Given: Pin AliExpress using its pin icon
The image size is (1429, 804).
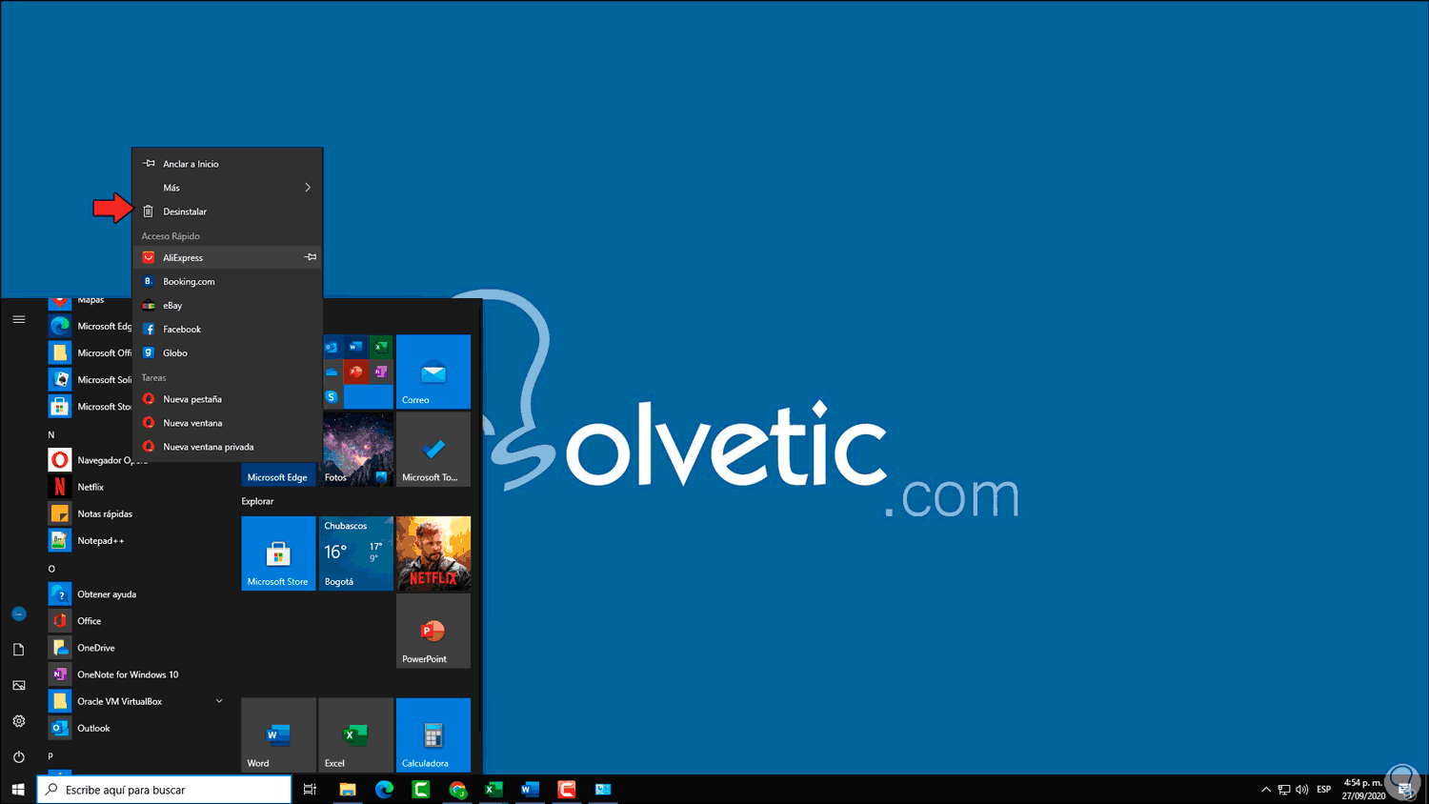Looking at the screenshot, I should (310, 257).
